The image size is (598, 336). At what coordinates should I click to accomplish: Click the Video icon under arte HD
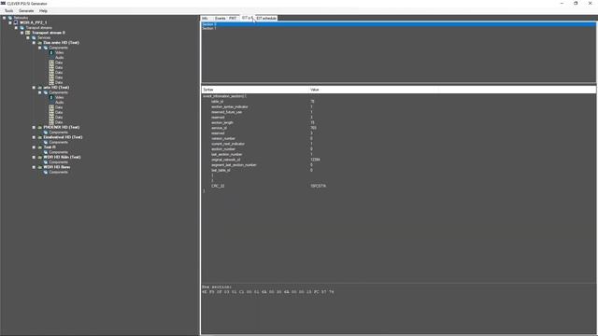click(x=51, y=97)
